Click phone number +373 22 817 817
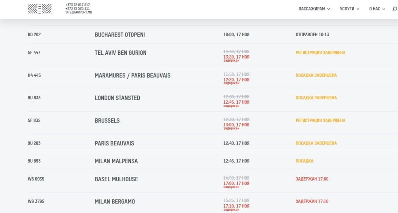 tap(77, 5)
